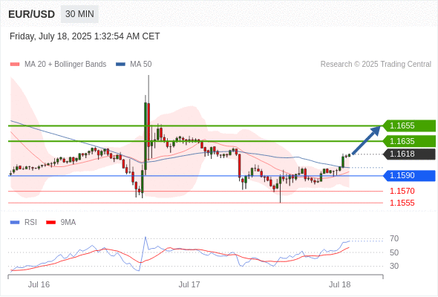The image size is (438, 297).
Task: Click the Research © 2025 Trading Central credit
Action: pyautogui.click(x=376, y=65)
